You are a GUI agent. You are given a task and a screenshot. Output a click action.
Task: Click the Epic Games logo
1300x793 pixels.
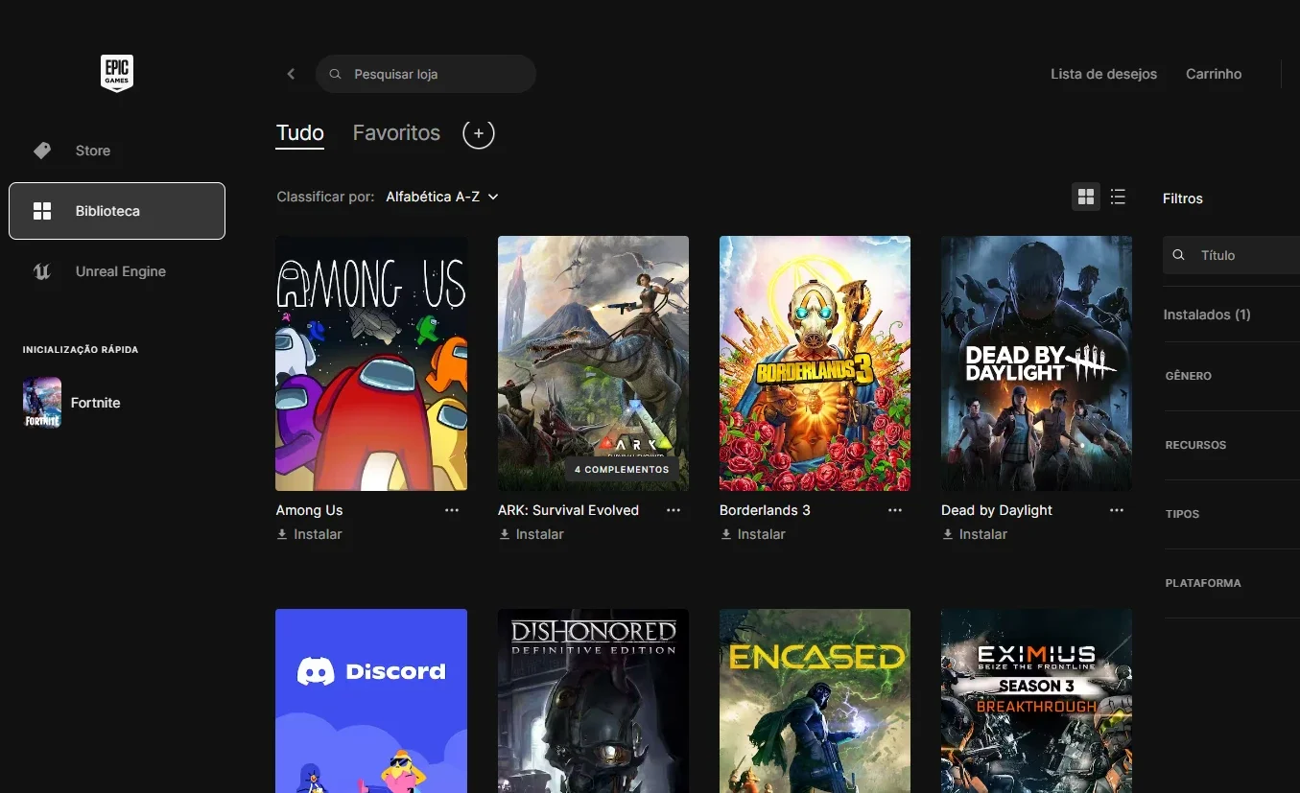(x=117, y=73)
